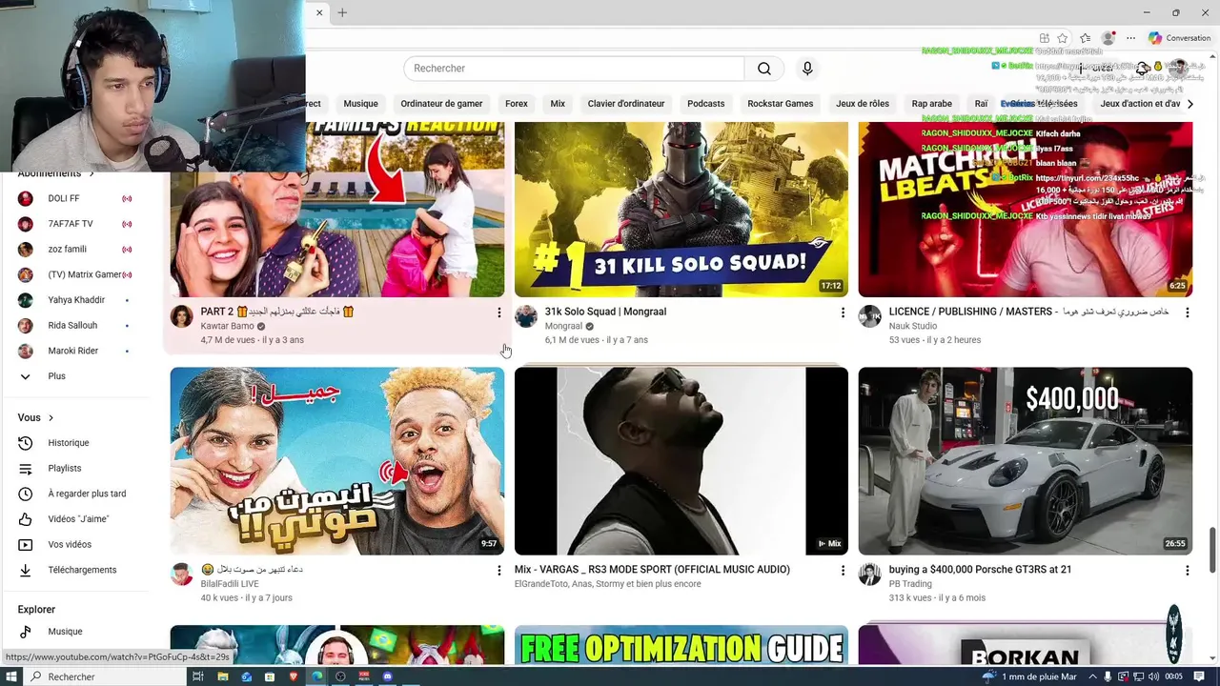Close the current browser tab
The height and width of the screenshot is (686, 1220).
coord(319,12)
